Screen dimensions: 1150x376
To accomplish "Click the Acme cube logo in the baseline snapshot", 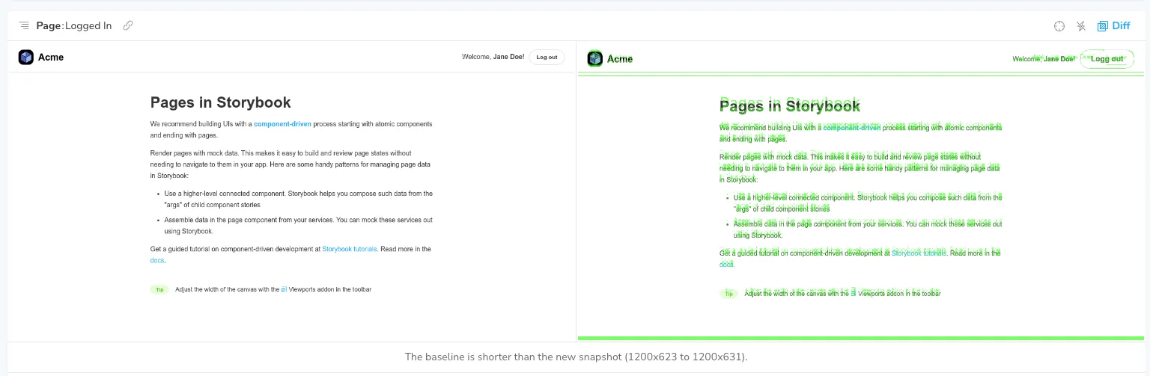I will click(x=26, y=57).
